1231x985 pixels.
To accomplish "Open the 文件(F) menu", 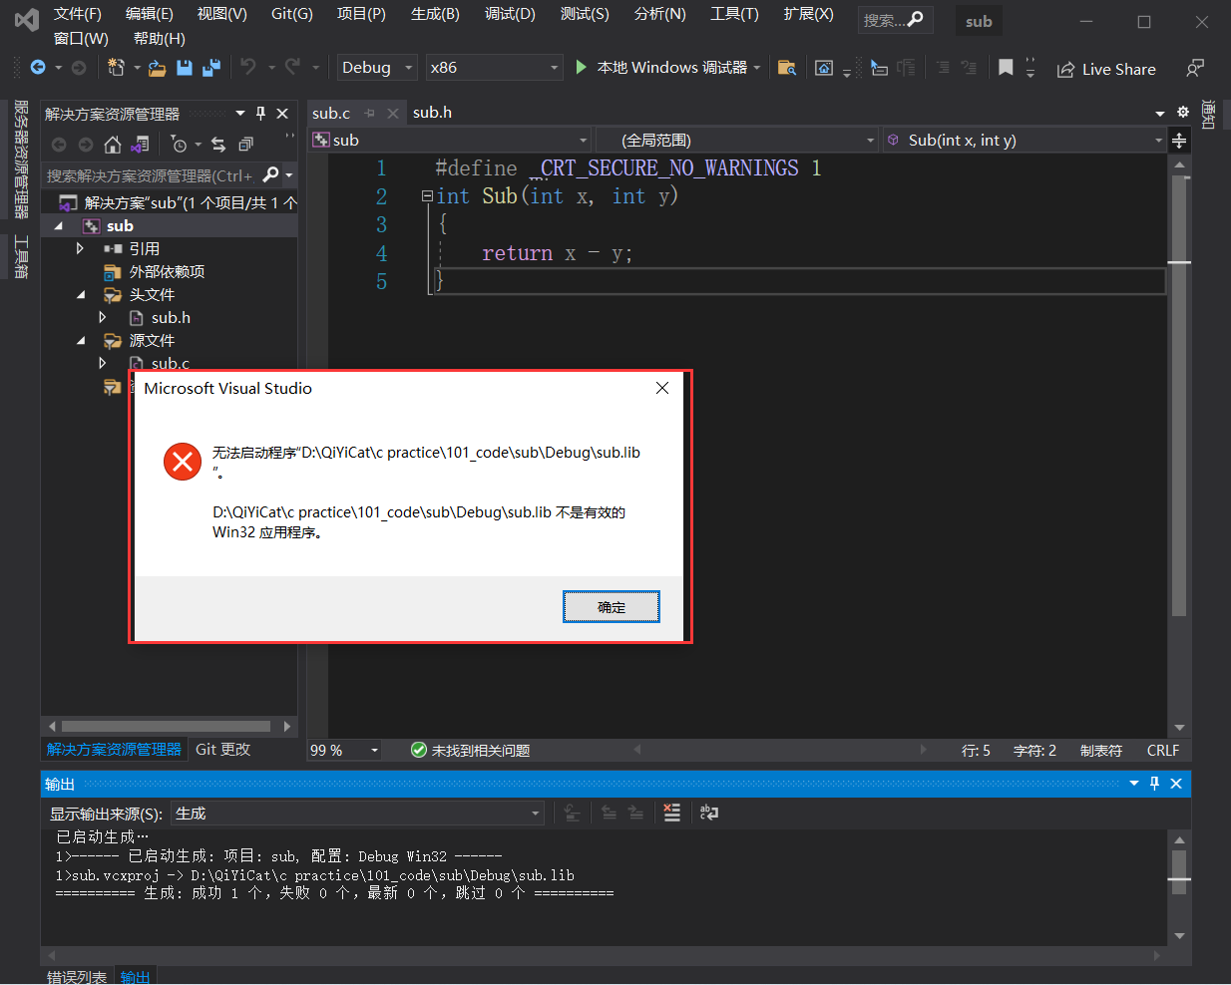I will click(78, 14).
